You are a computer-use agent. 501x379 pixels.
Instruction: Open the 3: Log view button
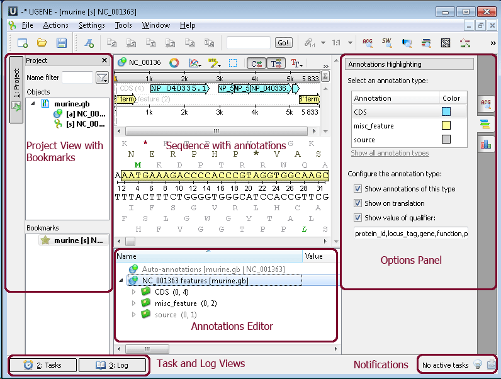point(112,365)
